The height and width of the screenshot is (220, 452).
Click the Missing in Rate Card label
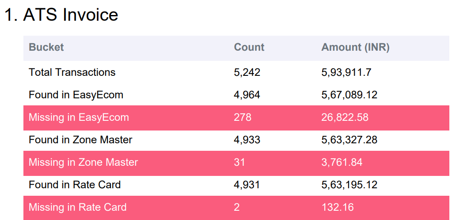(77, 207)
